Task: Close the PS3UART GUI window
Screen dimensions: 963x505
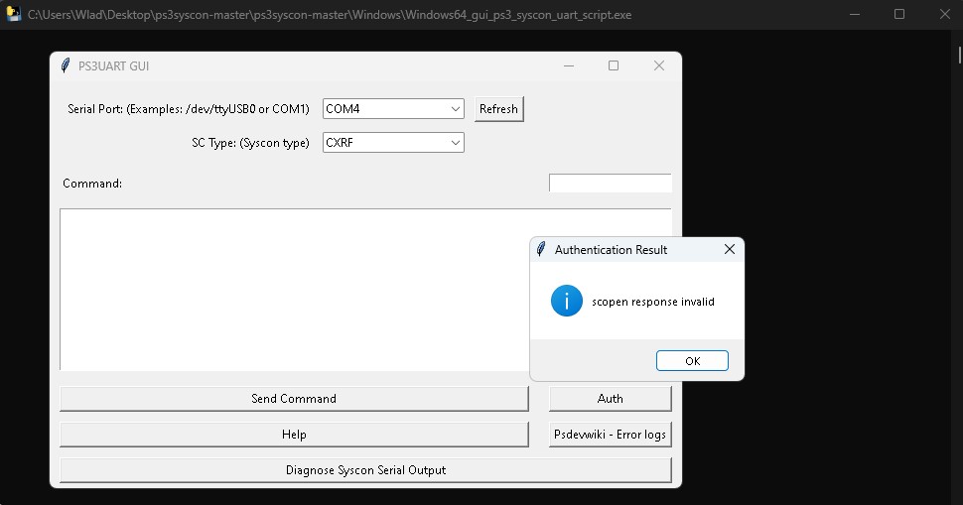Action: [x=659, y=65]
